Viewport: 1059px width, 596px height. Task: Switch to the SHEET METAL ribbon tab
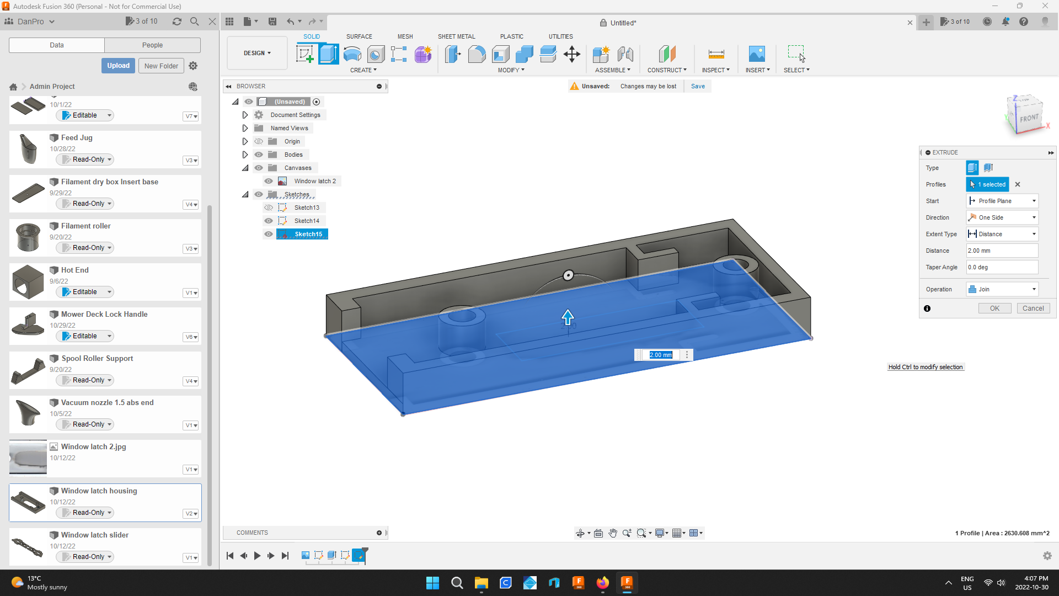click(x=456, y=36)
